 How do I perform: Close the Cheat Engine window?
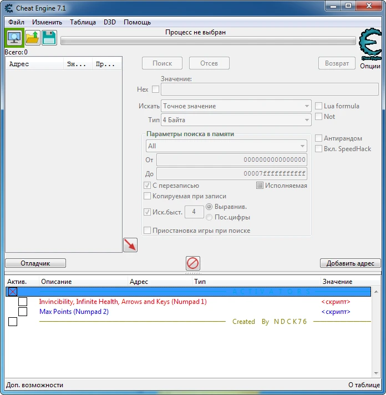[x=369, y=6]
